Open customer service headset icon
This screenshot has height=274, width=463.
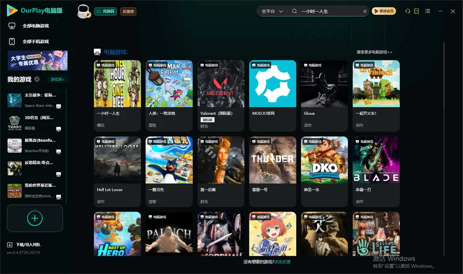tap(408, 11)
